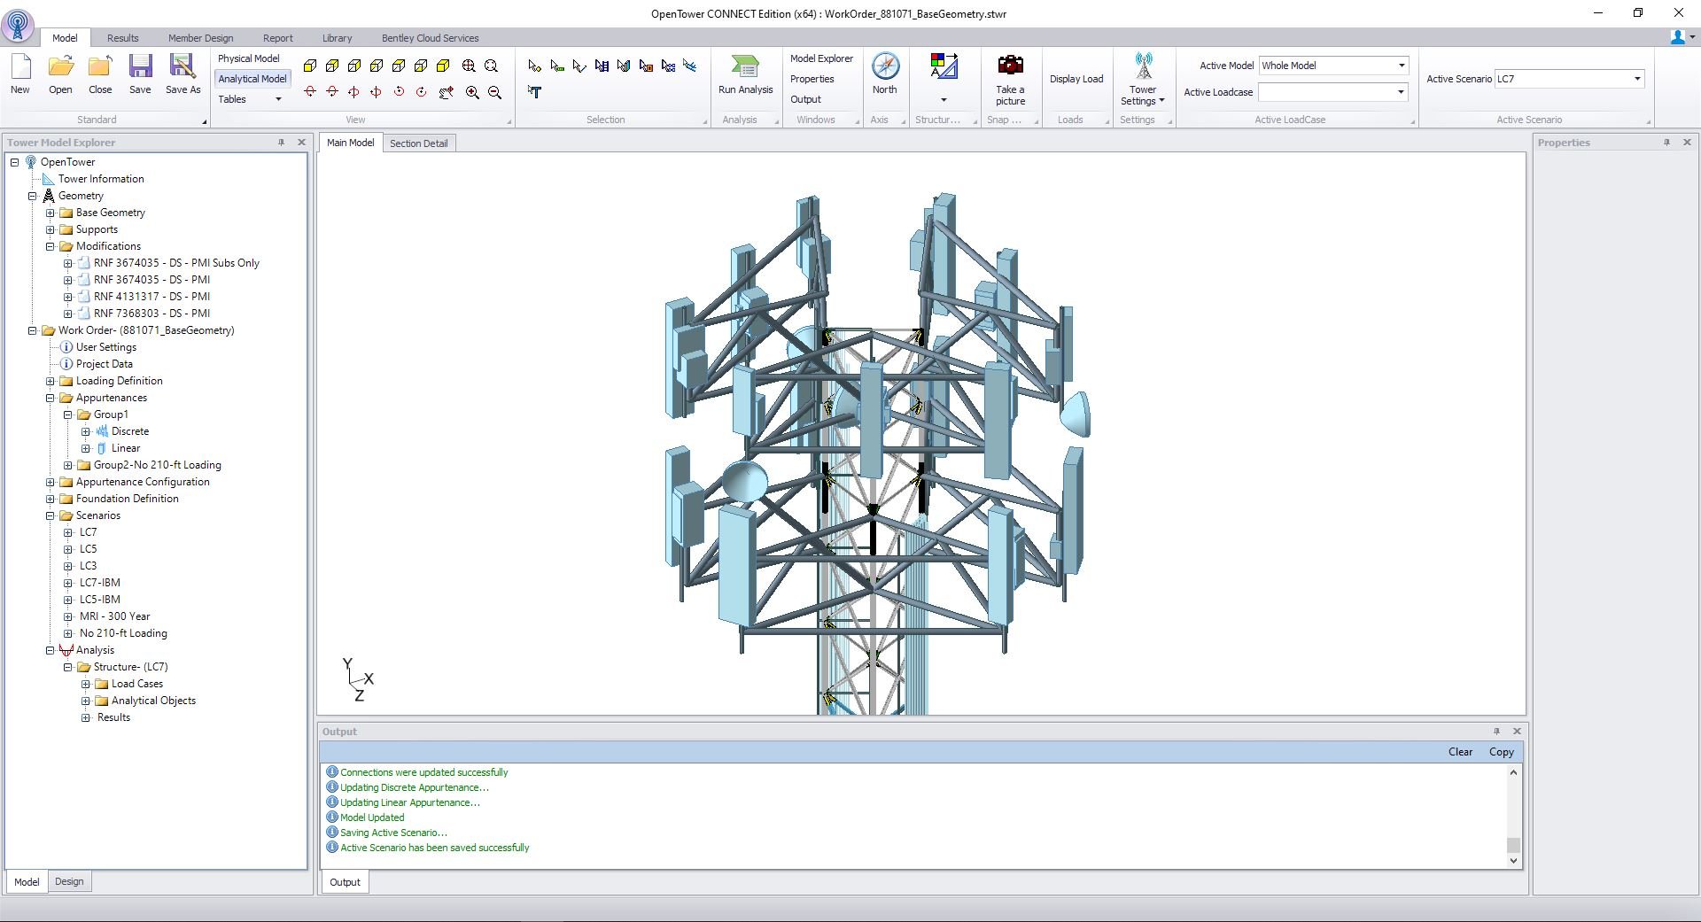Select the text cursor T icon
This screenshot has width=1701, height=922.
tap(534, 92)
